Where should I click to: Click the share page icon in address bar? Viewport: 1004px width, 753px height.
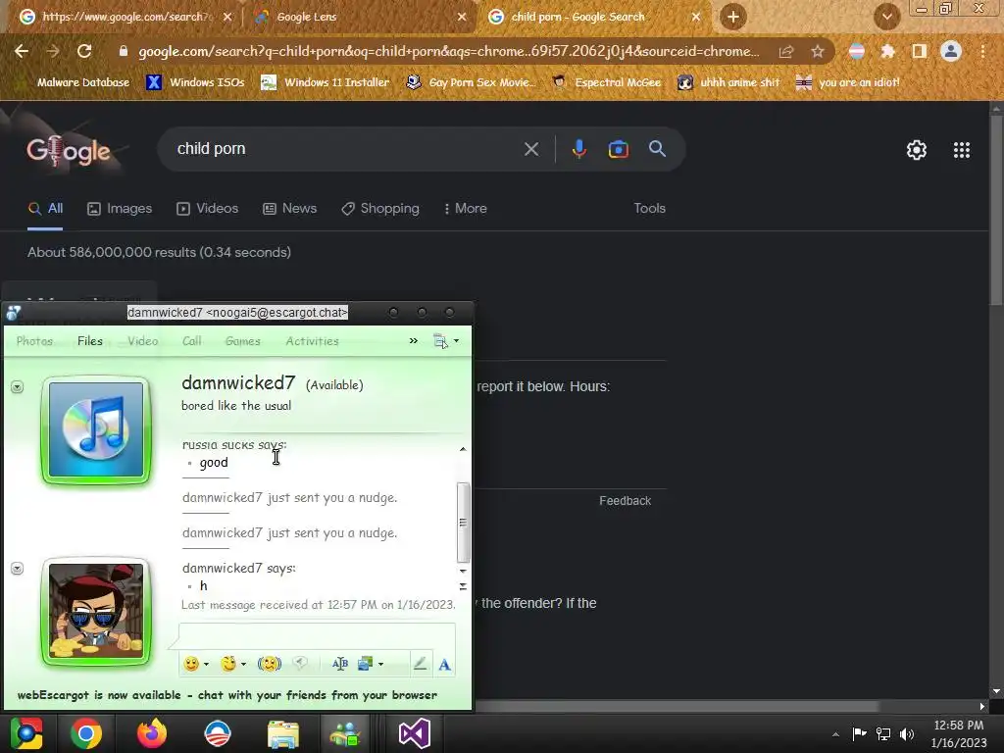[x=786, y=51]
